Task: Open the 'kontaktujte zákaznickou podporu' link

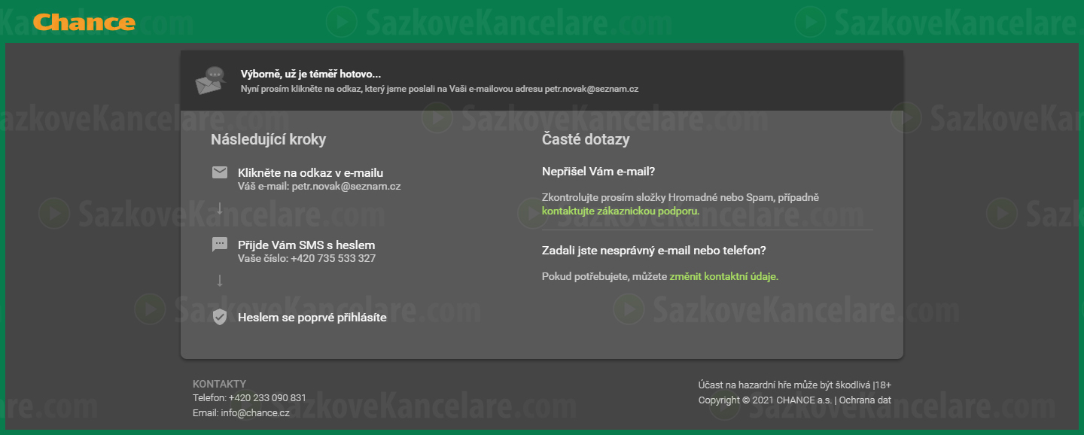Action: (620, 211)
